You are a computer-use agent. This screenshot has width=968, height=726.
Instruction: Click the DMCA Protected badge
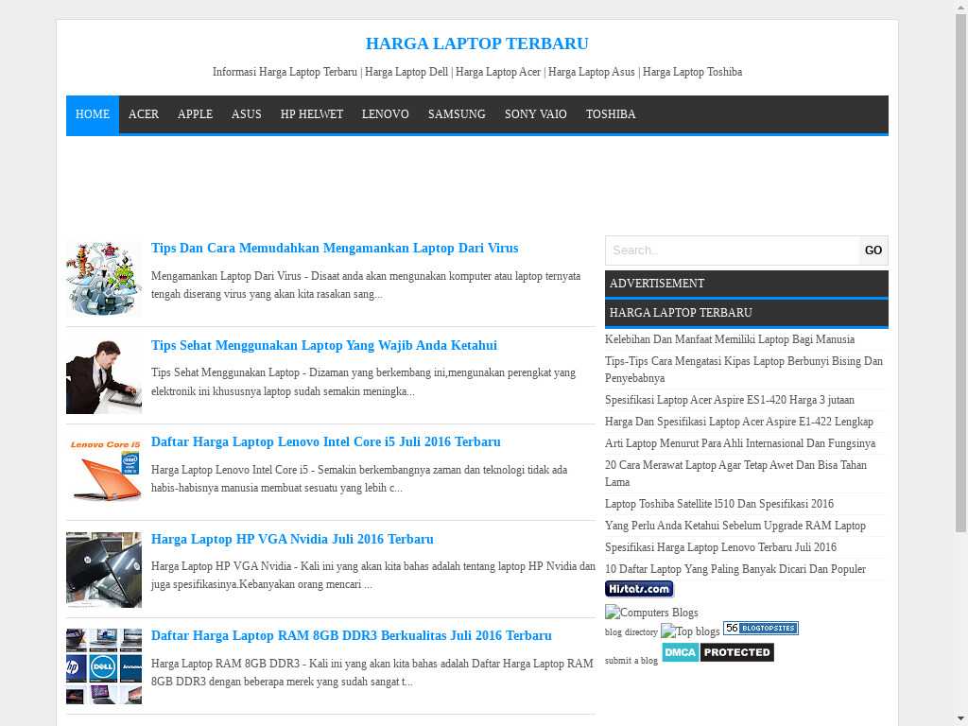(718, 652)
